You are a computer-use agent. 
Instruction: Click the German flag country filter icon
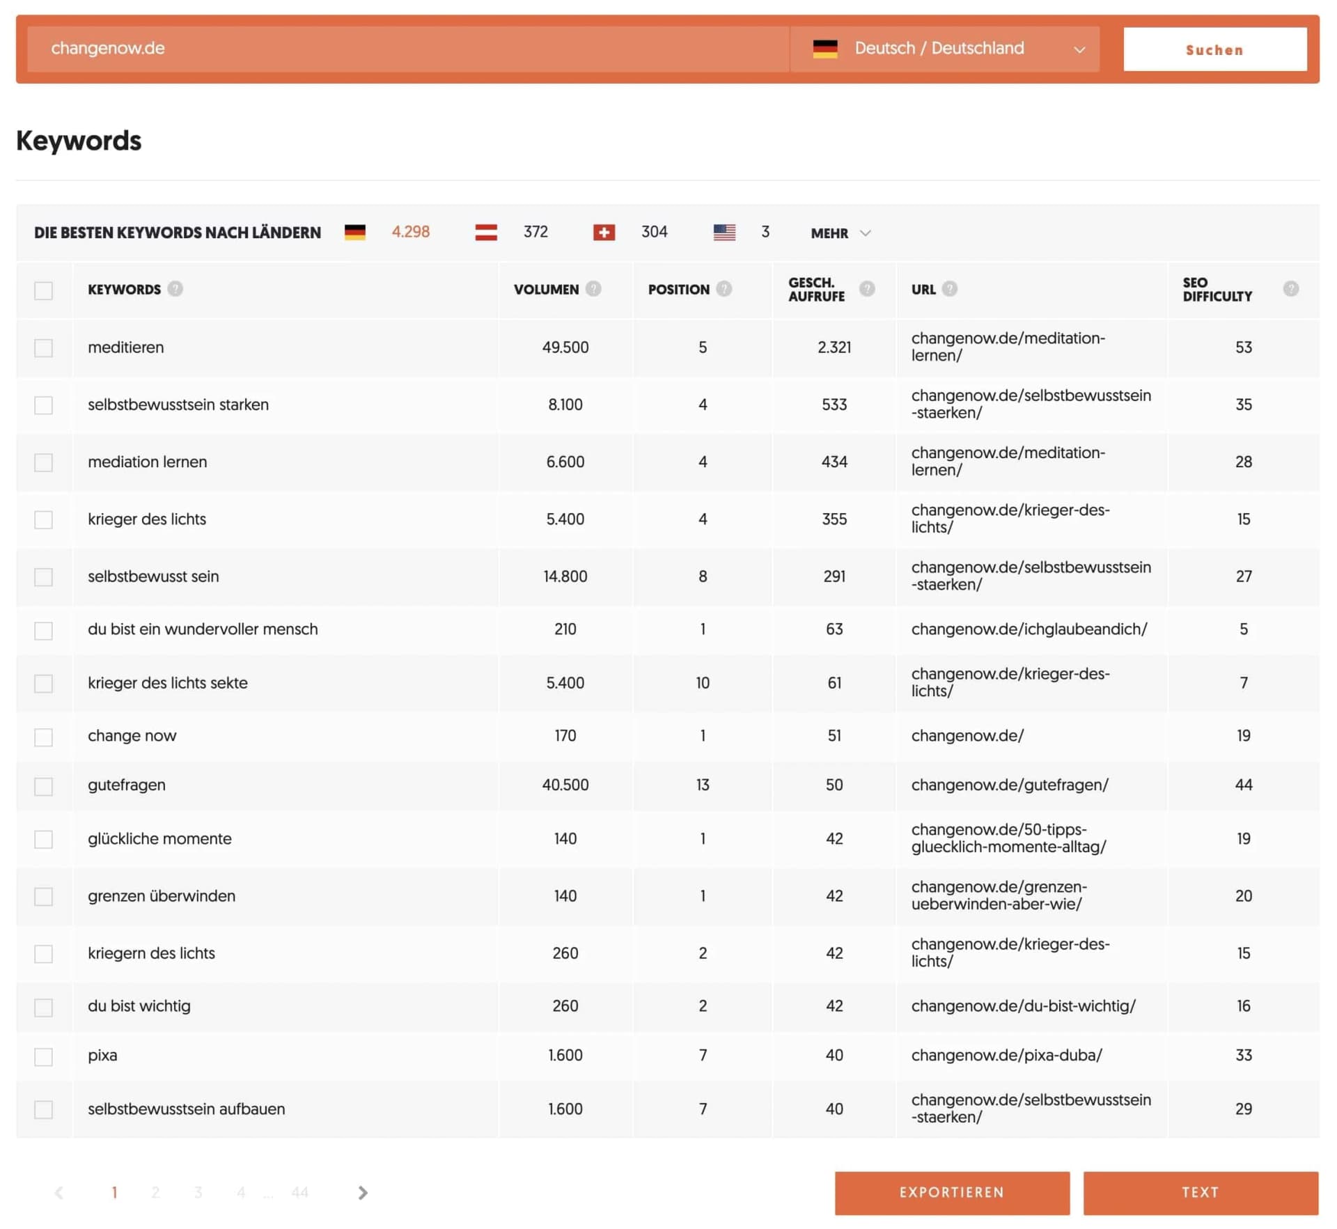[x=357, y=232]
